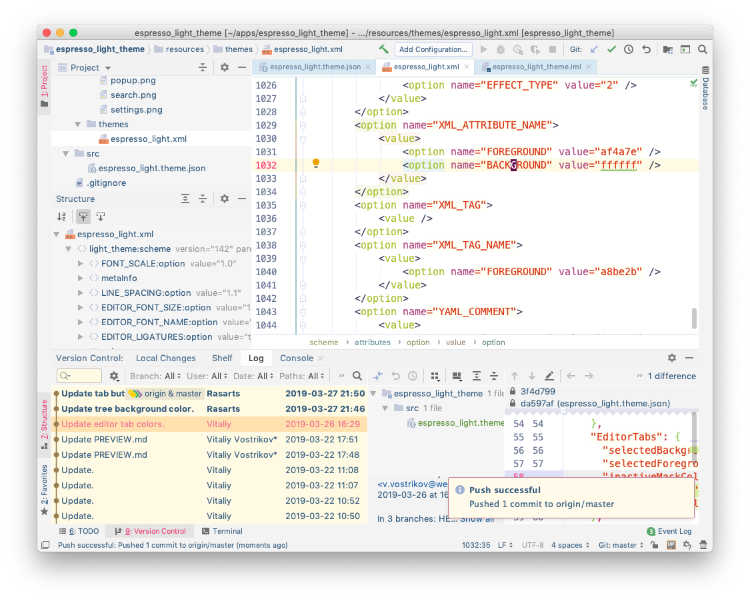The width and height of the screenshot is (750, 601).
Task: Collapse the src folder in Project tree
Action: coord(65,153)
